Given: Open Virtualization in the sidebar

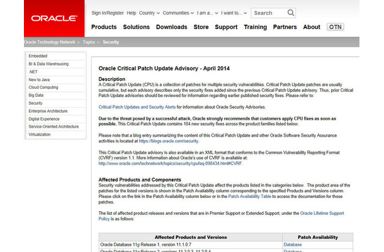Looking at the screenshot, I should [x=39, y=134].
